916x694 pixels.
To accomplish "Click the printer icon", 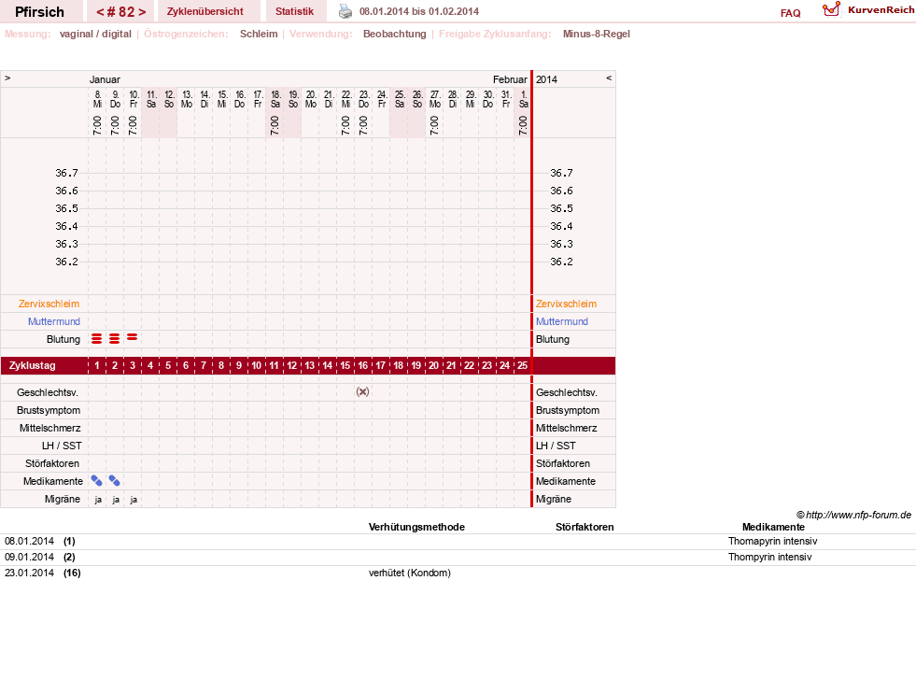I will point(345,11).
